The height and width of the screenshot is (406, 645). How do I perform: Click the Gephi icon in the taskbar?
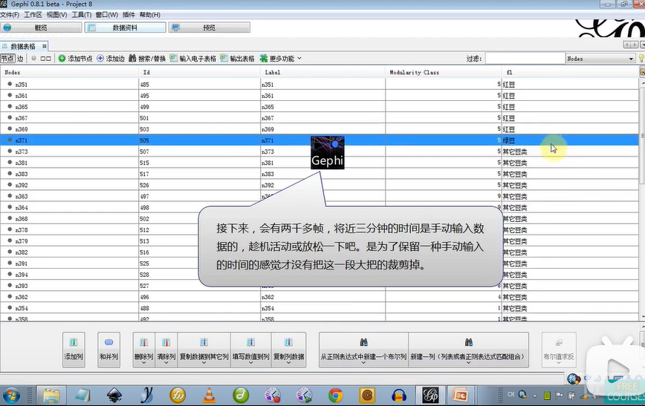[x=430, y=396]
